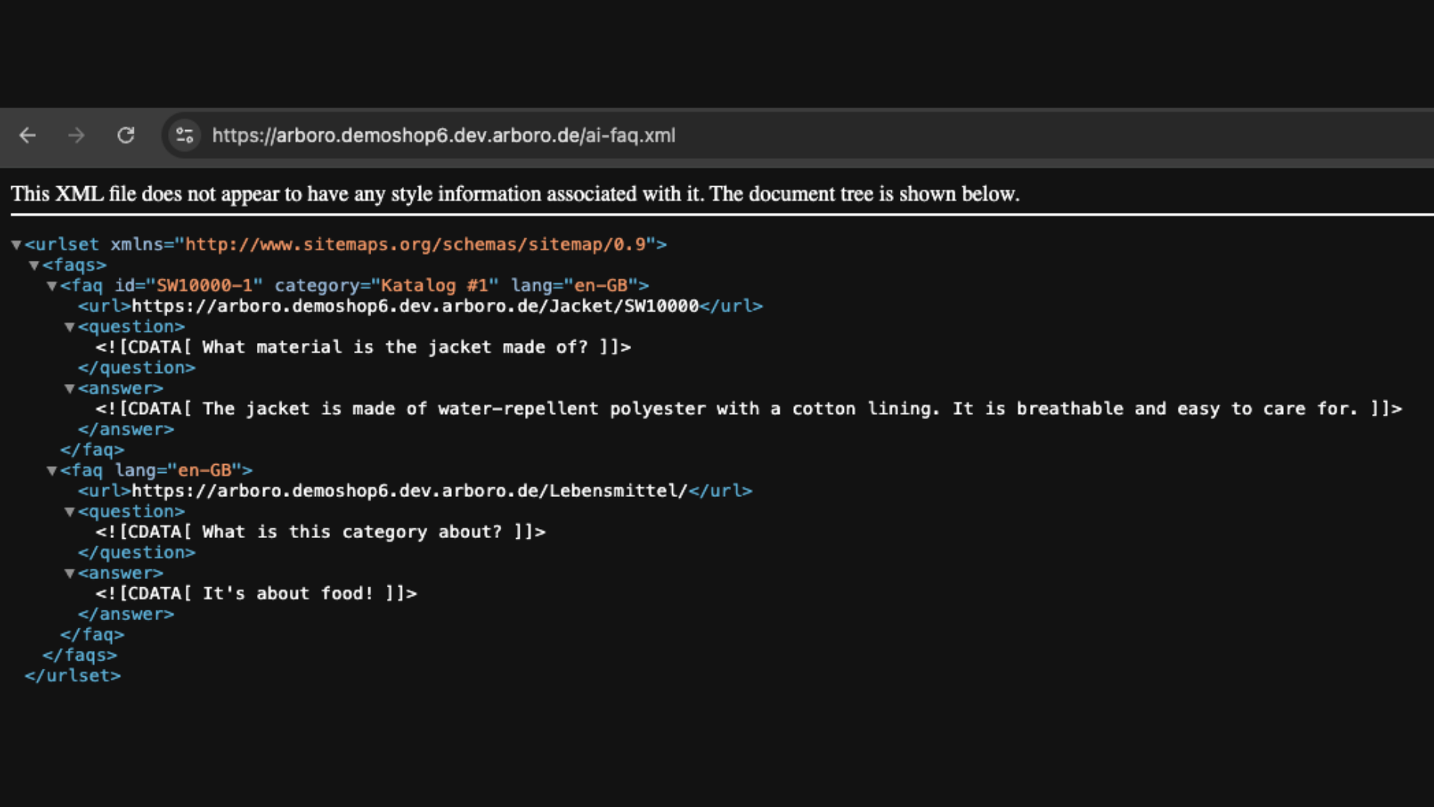
Task: Collapse the faqs element triangle
Action: click(34, 265)
